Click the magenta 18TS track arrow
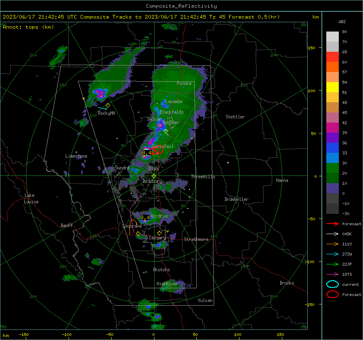This screenshot has width=363, height=340. tap(332, 275)
